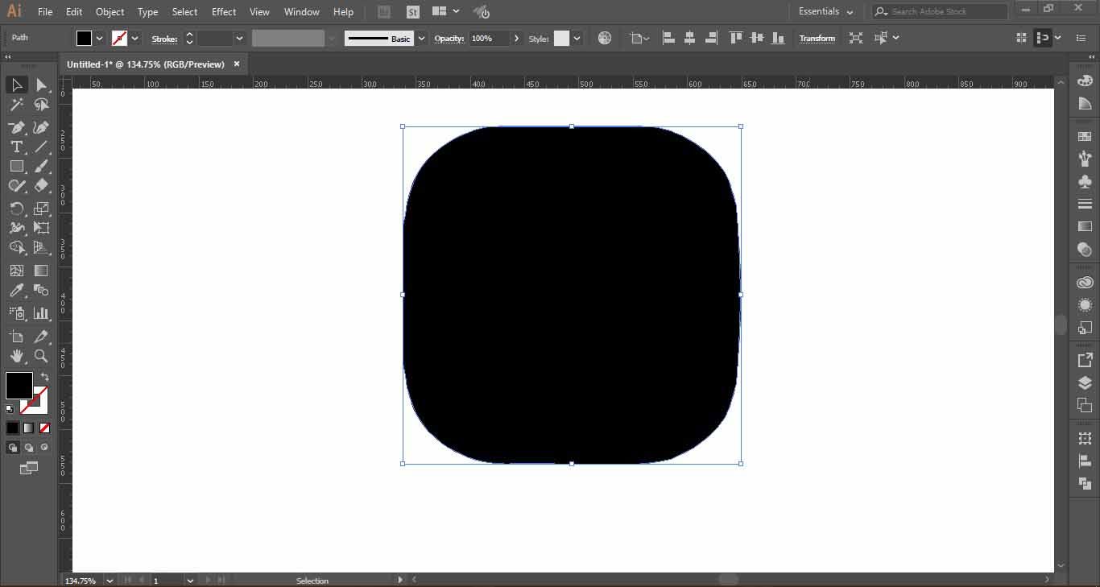The width and height of the screenshot is (1100, 587).
Task: Reset to default fill and stroke
Action: pos(10,409)
